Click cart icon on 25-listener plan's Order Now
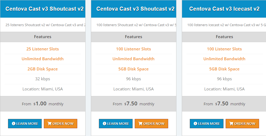 49,124
